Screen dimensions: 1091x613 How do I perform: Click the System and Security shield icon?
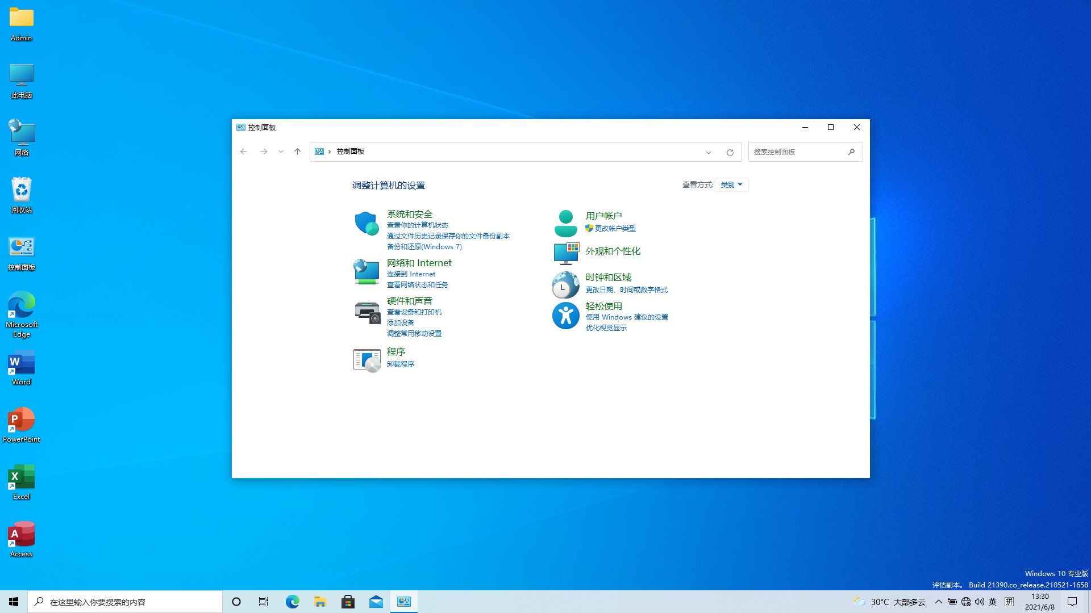(367, 223)
